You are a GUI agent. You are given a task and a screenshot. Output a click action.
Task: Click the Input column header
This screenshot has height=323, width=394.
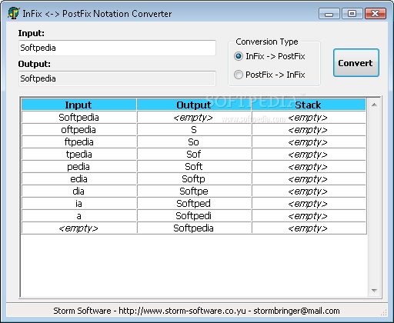point(78,105)
